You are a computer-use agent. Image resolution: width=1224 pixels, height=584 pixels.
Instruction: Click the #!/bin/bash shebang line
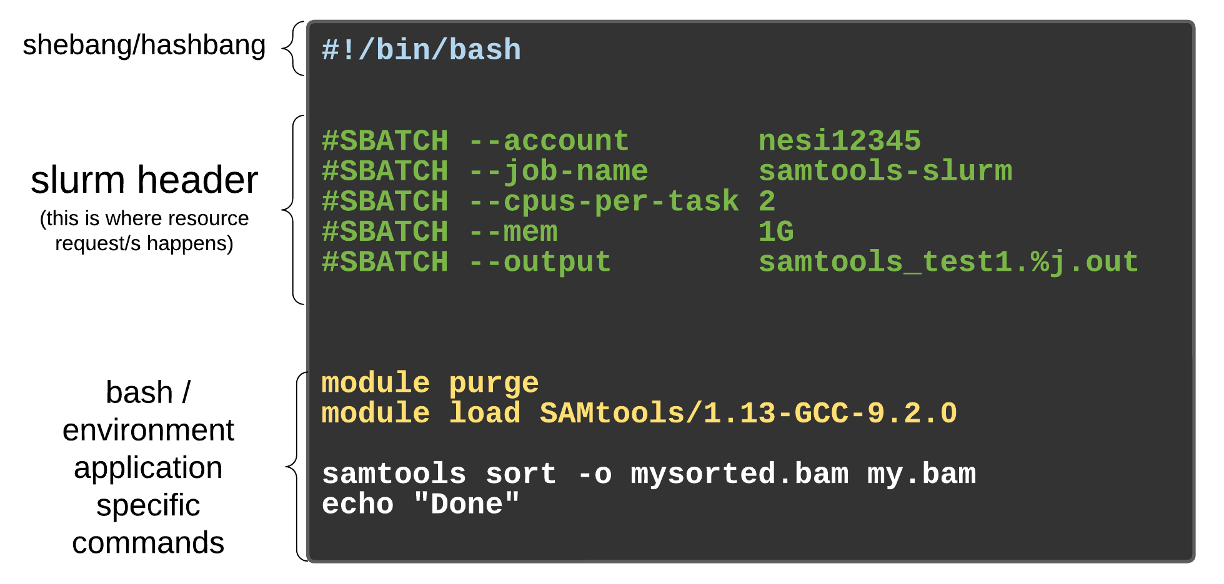[421, 50]
